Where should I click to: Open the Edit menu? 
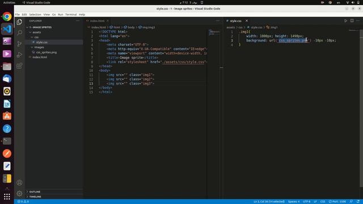[x=24, y=15]
